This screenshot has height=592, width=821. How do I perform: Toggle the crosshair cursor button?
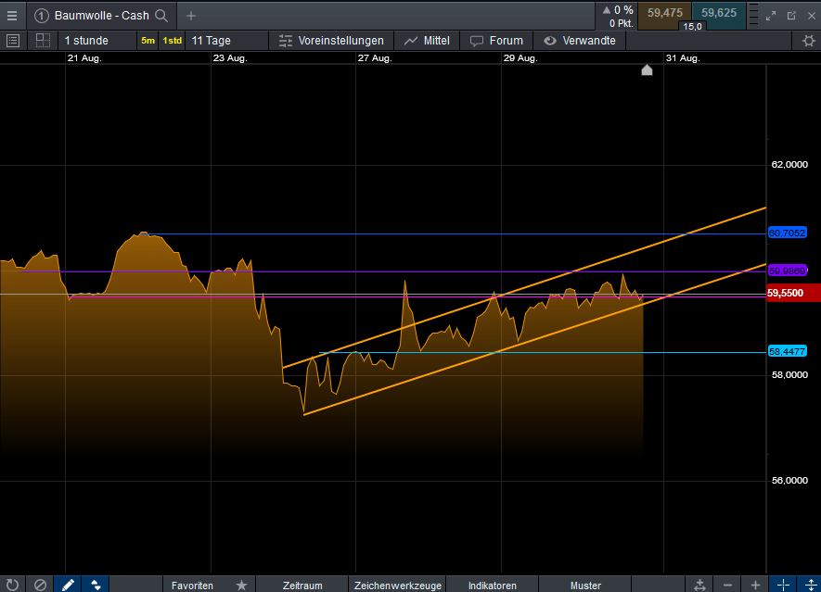782,585
